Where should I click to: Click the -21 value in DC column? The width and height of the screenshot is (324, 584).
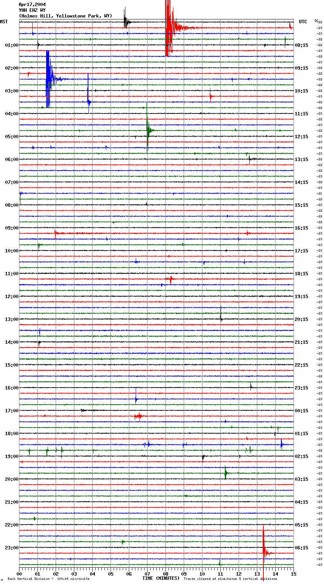[320, 193]
